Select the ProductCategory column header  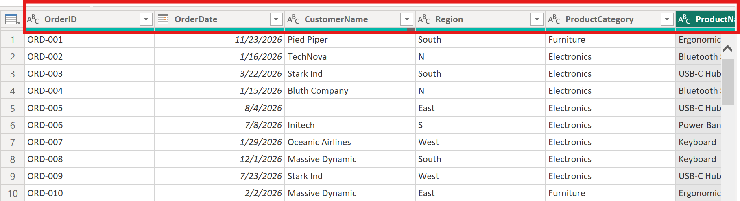pos(611,19)
